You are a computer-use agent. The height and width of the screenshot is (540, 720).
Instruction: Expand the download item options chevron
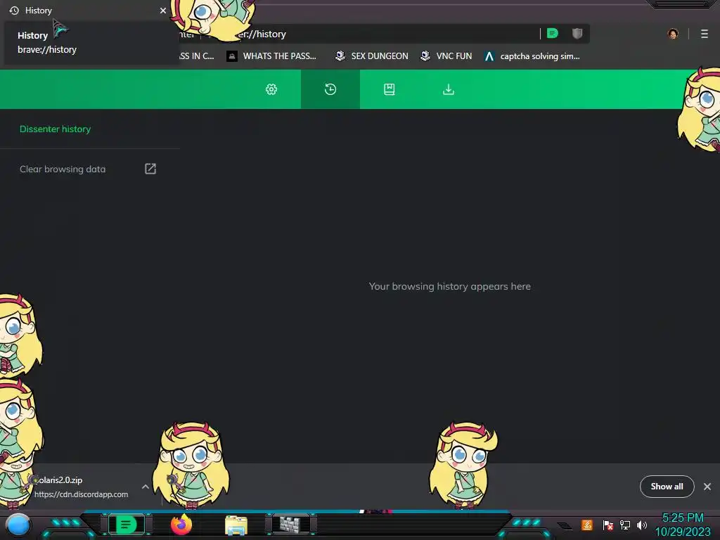145,487
